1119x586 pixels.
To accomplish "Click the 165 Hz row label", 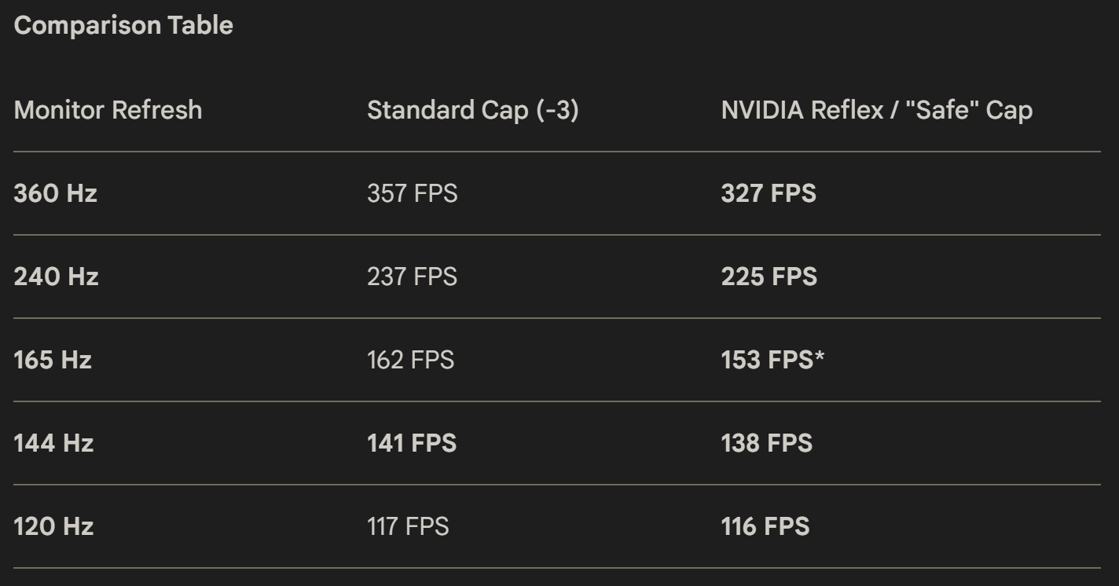I will [x=53, y=360].
